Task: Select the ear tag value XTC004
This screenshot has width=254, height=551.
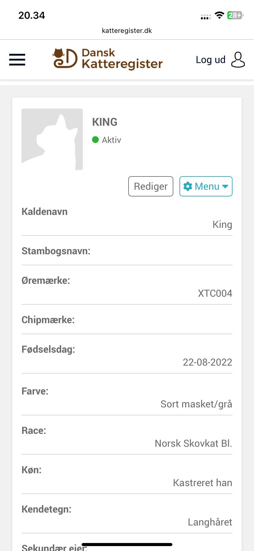Action: [x=215, y=293]
